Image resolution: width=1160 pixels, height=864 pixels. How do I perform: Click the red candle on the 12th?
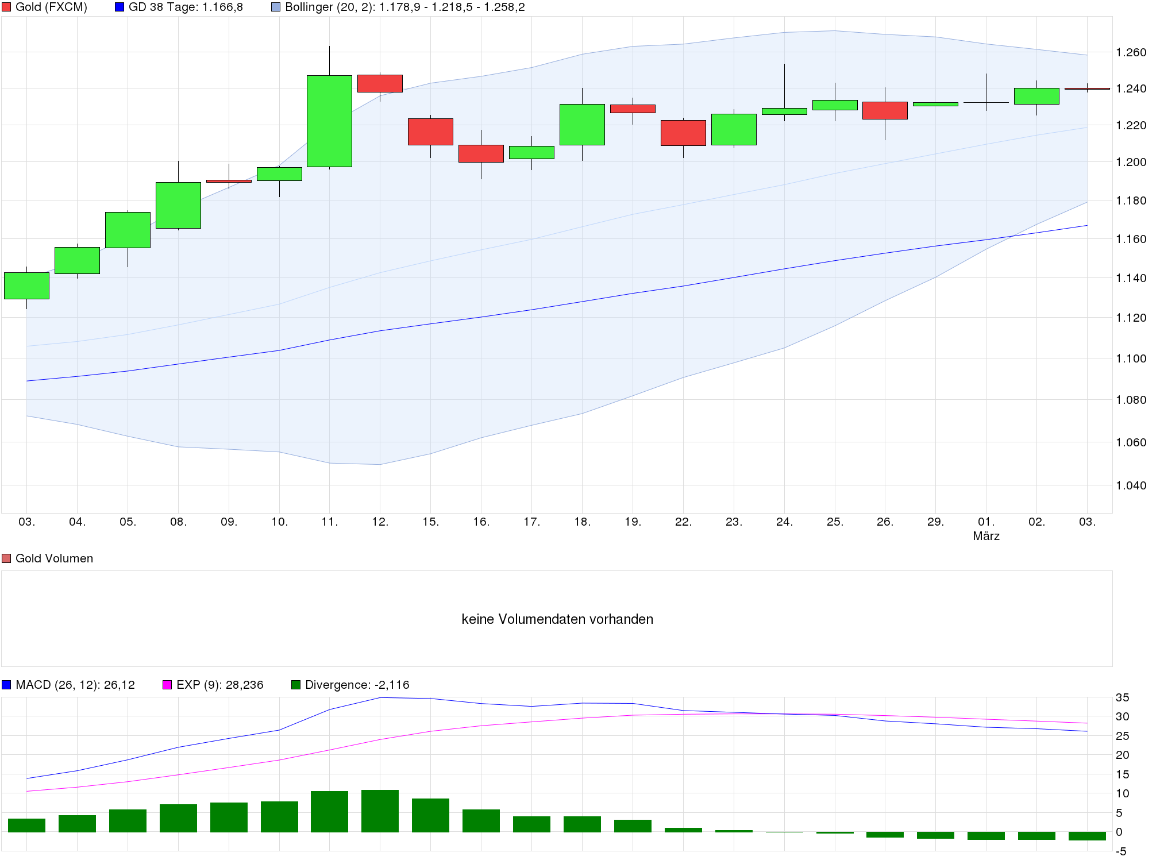click(x=380, y=83)
